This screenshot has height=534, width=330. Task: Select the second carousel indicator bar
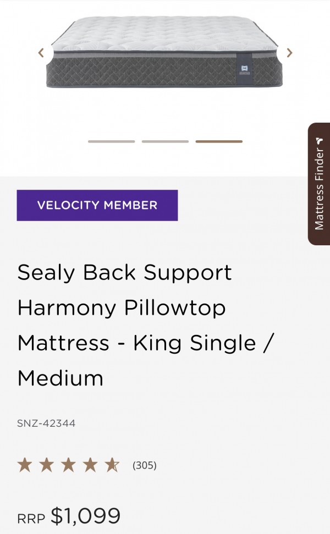(165, 141)
